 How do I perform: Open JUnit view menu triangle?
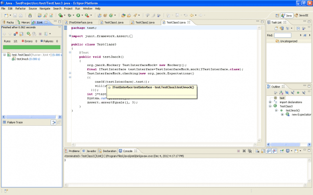59,27
